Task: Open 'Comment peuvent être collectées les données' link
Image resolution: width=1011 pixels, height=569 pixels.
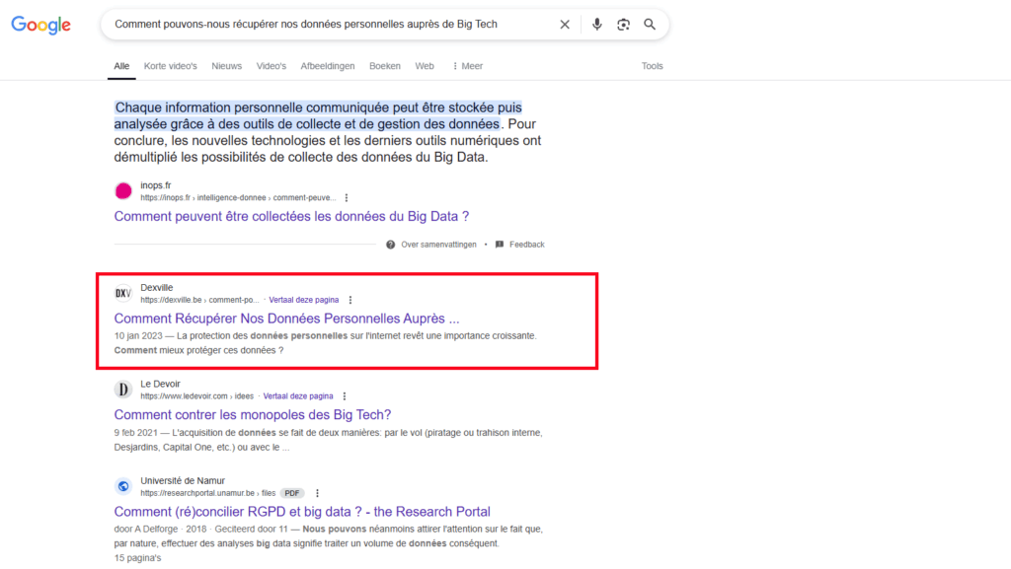Action: [x=291, y=216]
